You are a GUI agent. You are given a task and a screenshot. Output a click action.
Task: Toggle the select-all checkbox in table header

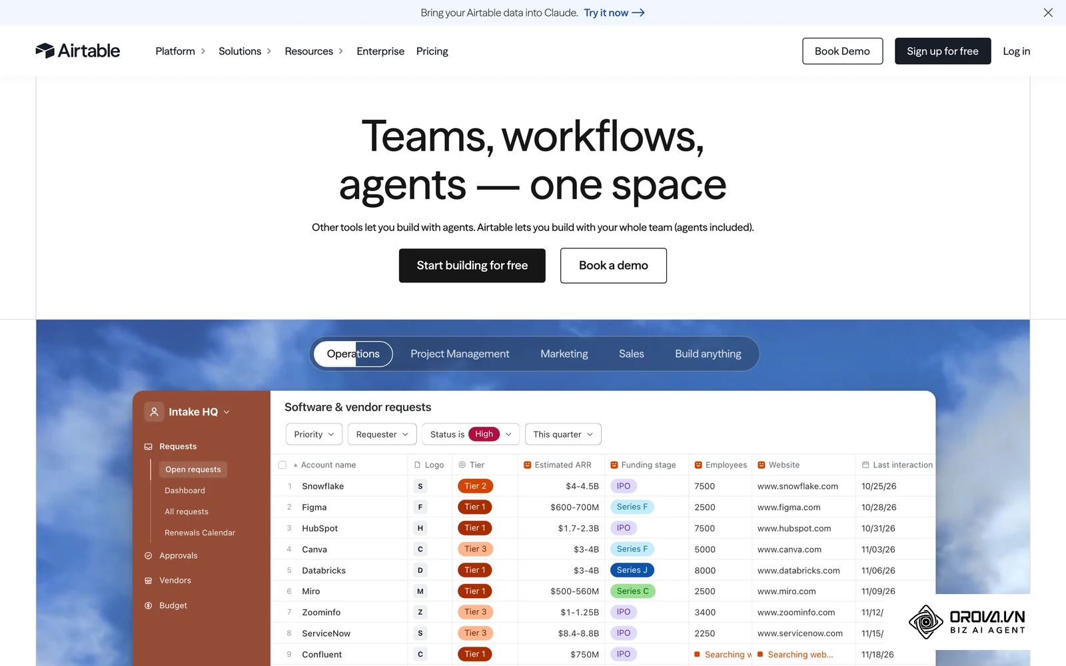point(282,465)
